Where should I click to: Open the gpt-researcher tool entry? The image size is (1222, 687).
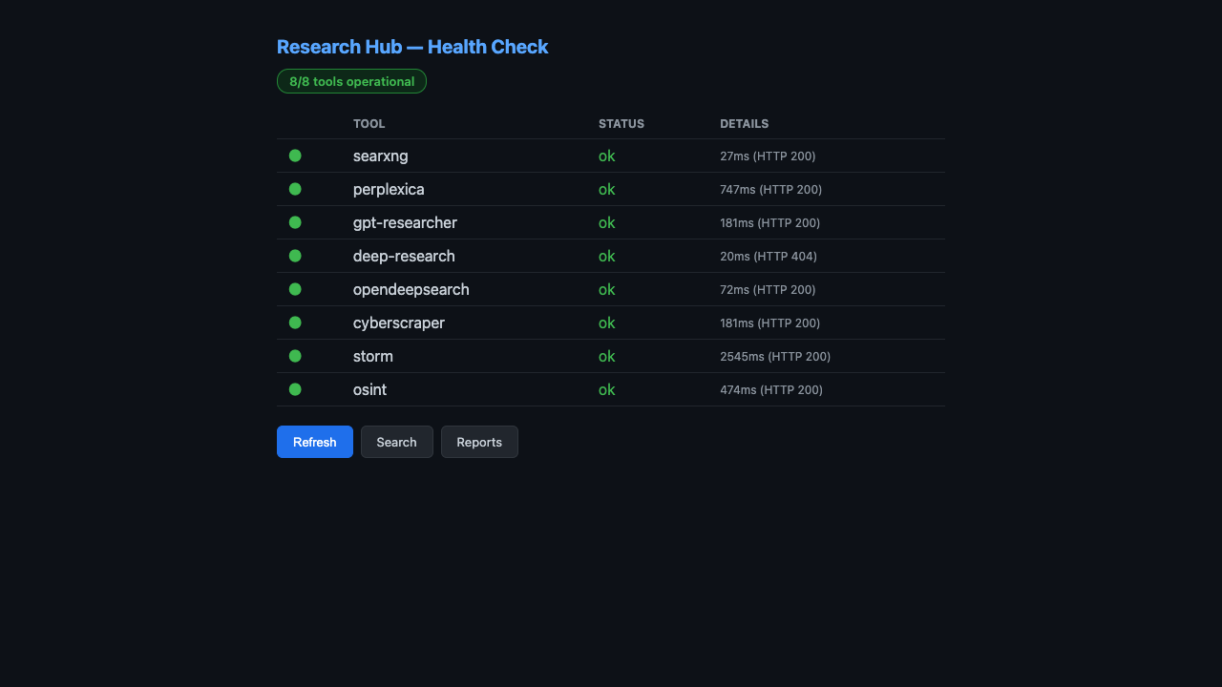pos(405,222)
